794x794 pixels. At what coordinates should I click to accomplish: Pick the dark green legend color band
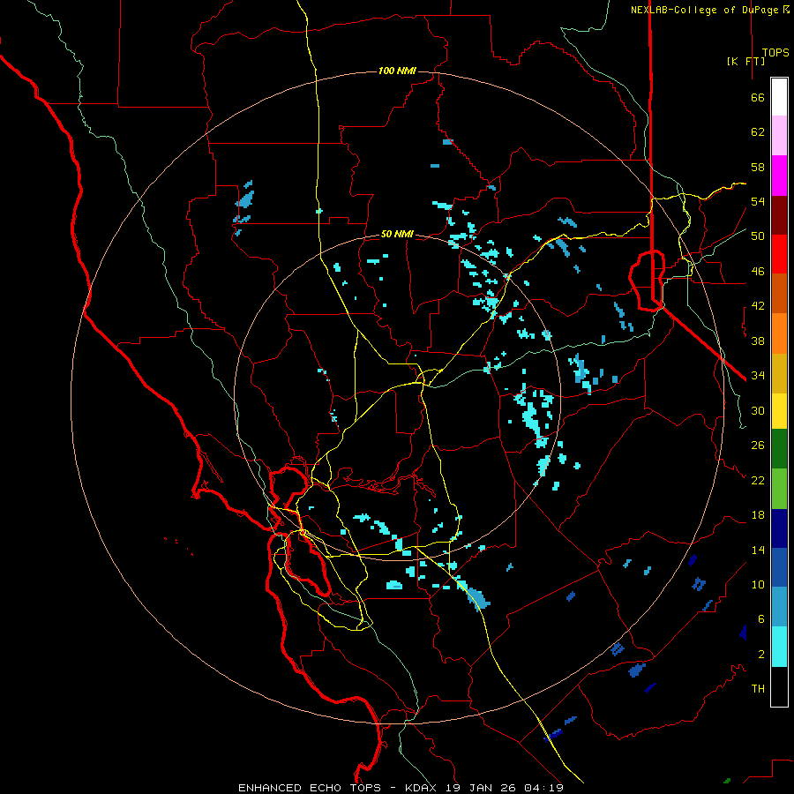pyautogui.click(x=779, y=449)
